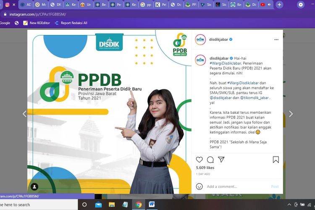The height and width of the screenshot is (210, 315).
Task: Share the post via paper plane icon
Action: click(x=221, y=160)
